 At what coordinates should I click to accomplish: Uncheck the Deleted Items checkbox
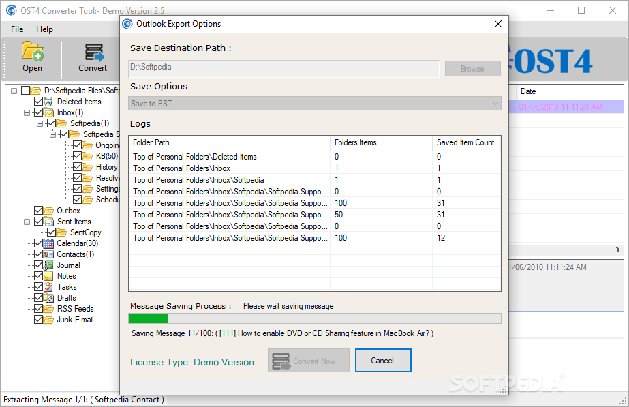[x=39, y=101]
